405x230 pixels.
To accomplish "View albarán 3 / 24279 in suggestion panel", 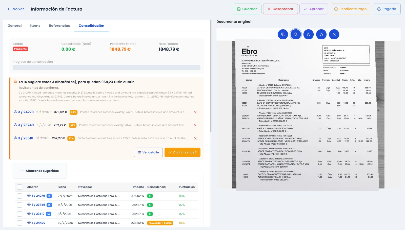I will (x=15, y=112).
